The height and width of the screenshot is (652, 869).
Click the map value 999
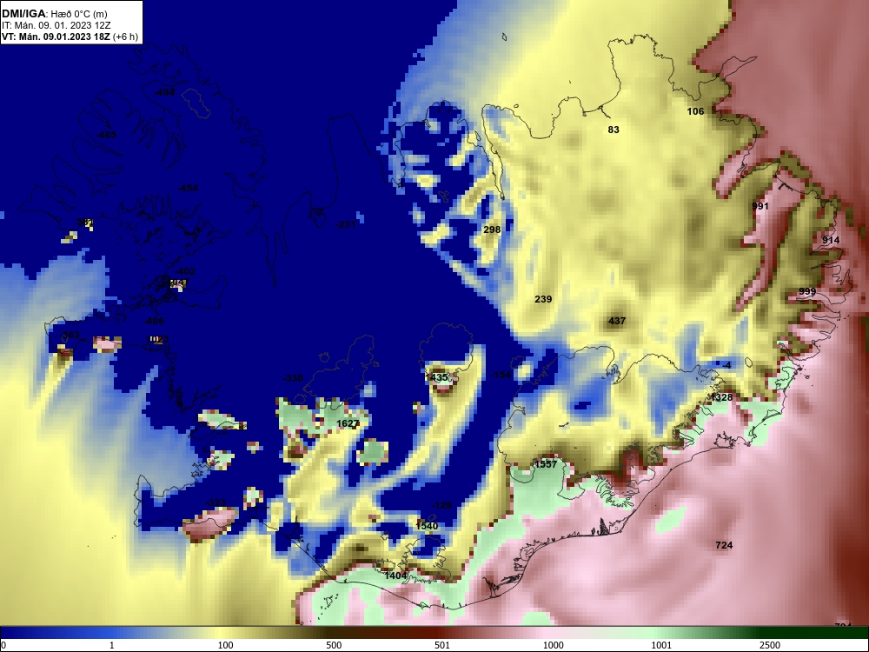[807, 291]
